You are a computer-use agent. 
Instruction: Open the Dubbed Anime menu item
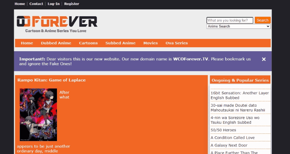coord(56,43)
